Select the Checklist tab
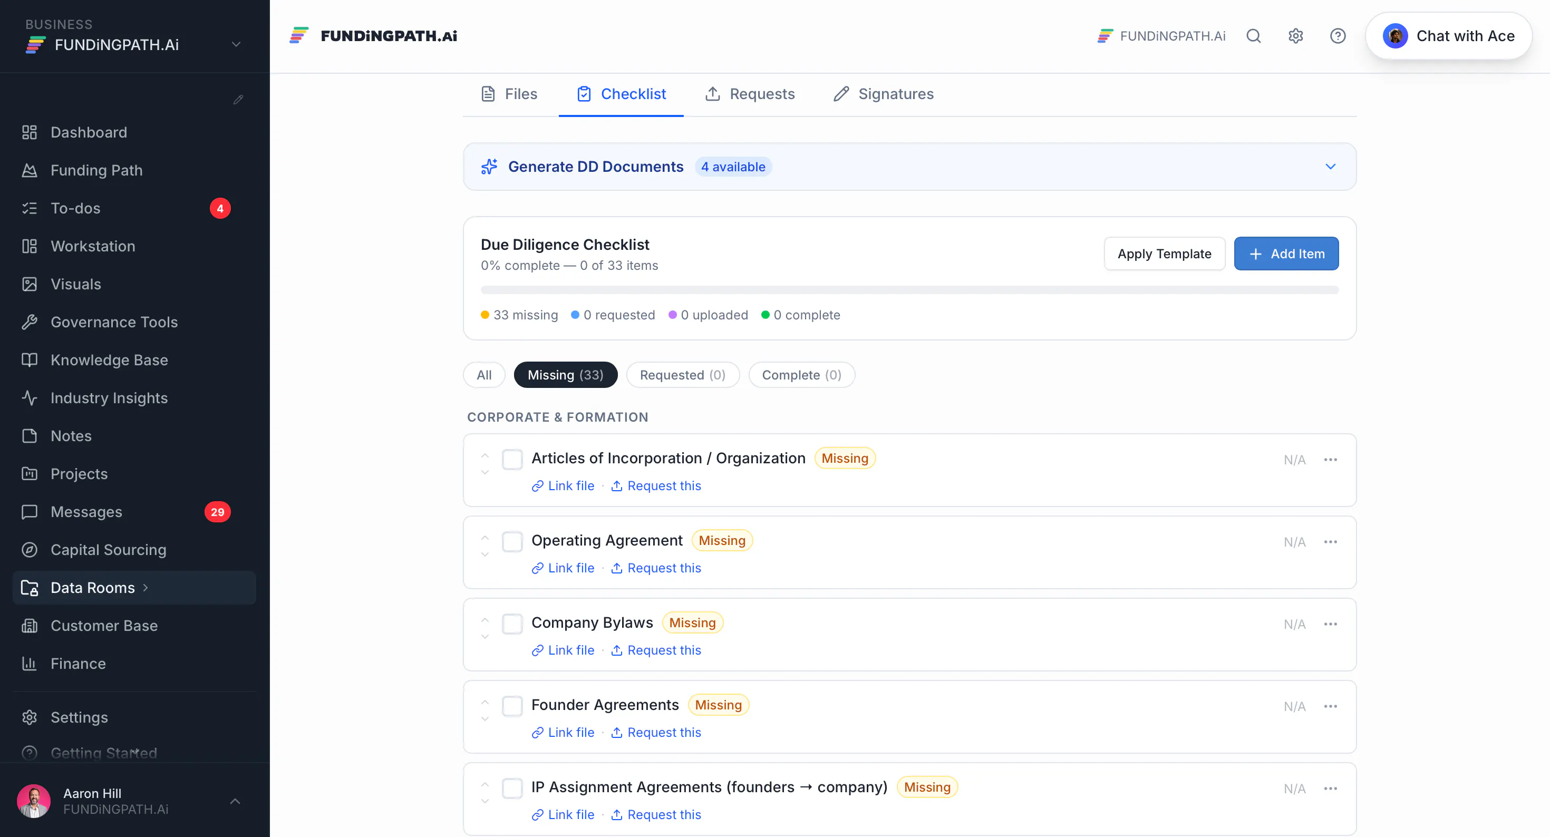Screen dimensions: 1550x837 coord(621,94)
